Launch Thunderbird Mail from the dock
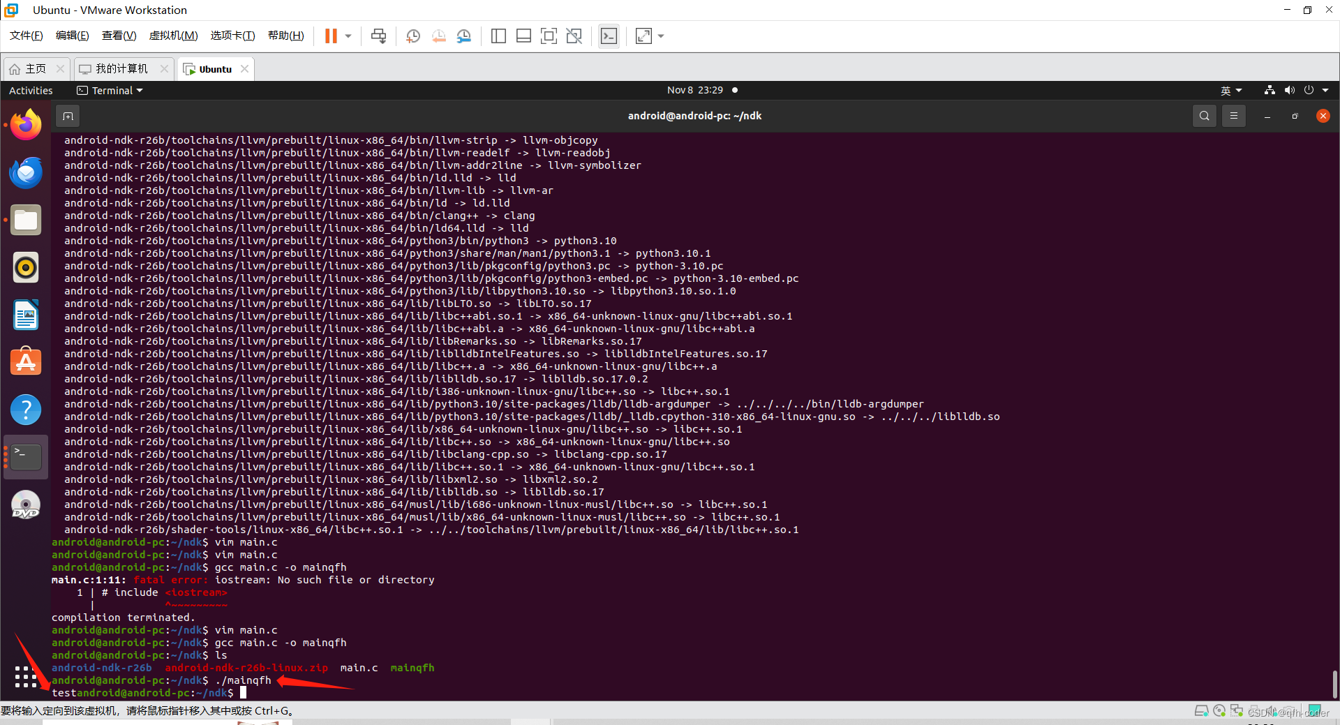Image resolution: width=1340 pixels, height=725 pixels. [26, 172]
